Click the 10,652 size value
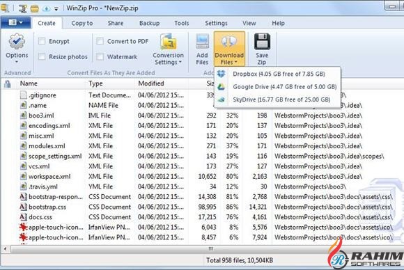Viewport: 404px width, 270px height. (x=207, y=177)
